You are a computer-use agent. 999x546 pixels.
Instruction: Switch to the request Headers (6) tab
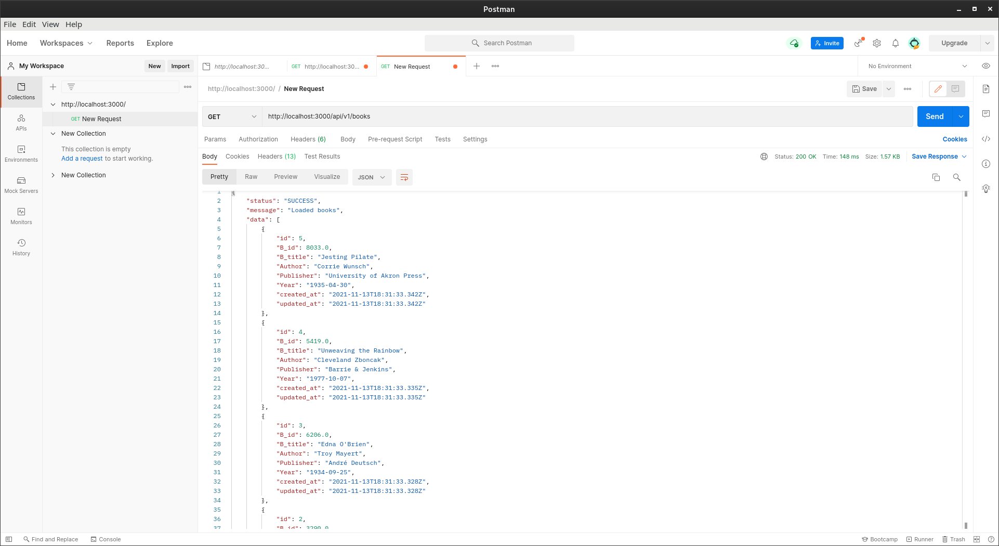point(308,139)
